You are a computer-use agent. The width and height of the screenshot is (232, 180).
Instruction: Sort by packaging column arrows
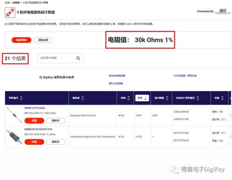[222, 98]
